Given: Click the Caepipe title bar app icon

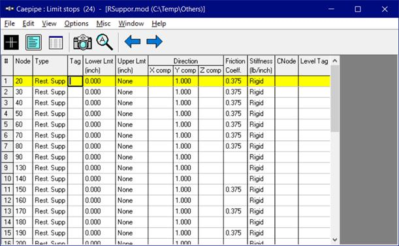Looking at the screenshot, I should pyautogui.click(x=9, y=9).
